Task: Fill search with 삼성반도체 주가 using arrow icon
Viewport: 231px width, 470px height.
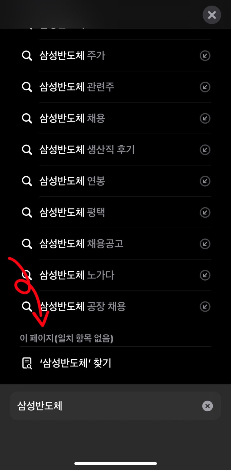Action: click(x=205, y=56)
